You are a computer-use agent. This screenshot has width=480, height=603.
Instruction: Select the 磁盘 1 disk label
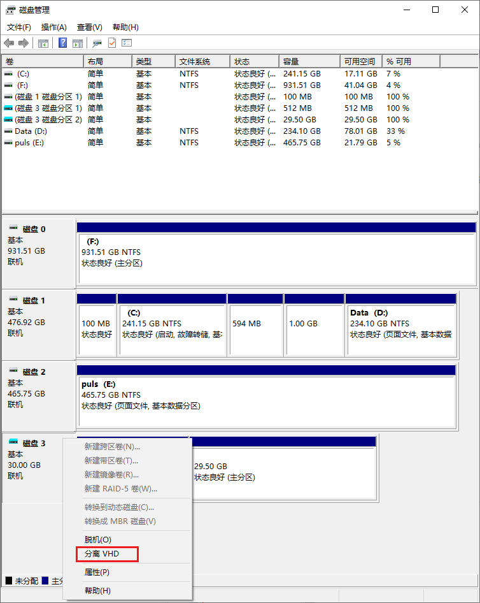(34, 300)
